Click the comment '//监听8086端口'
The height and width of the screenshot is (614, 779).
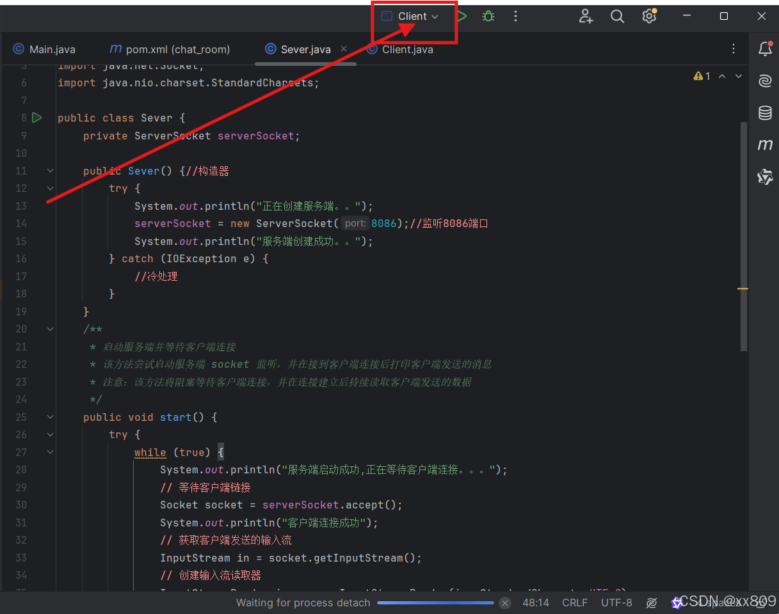click(449, 223)
